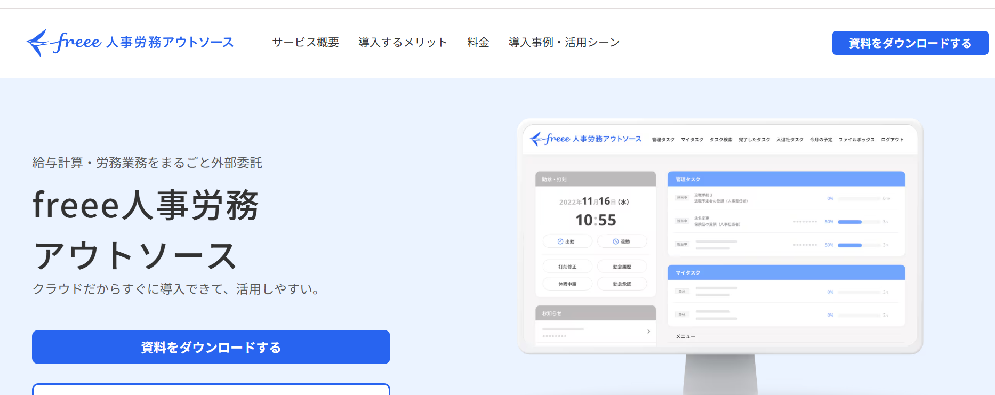Click ログアウト in the mockup menu
Viewport: 995px width, 395px height.
[892, 140]
